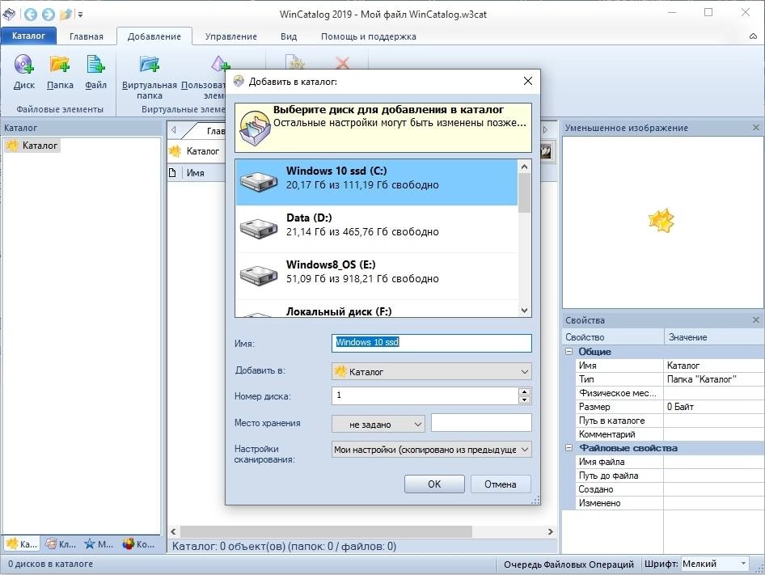
Task: Open the Помощь и поддержка tab
Action: [x=369, y=36]
